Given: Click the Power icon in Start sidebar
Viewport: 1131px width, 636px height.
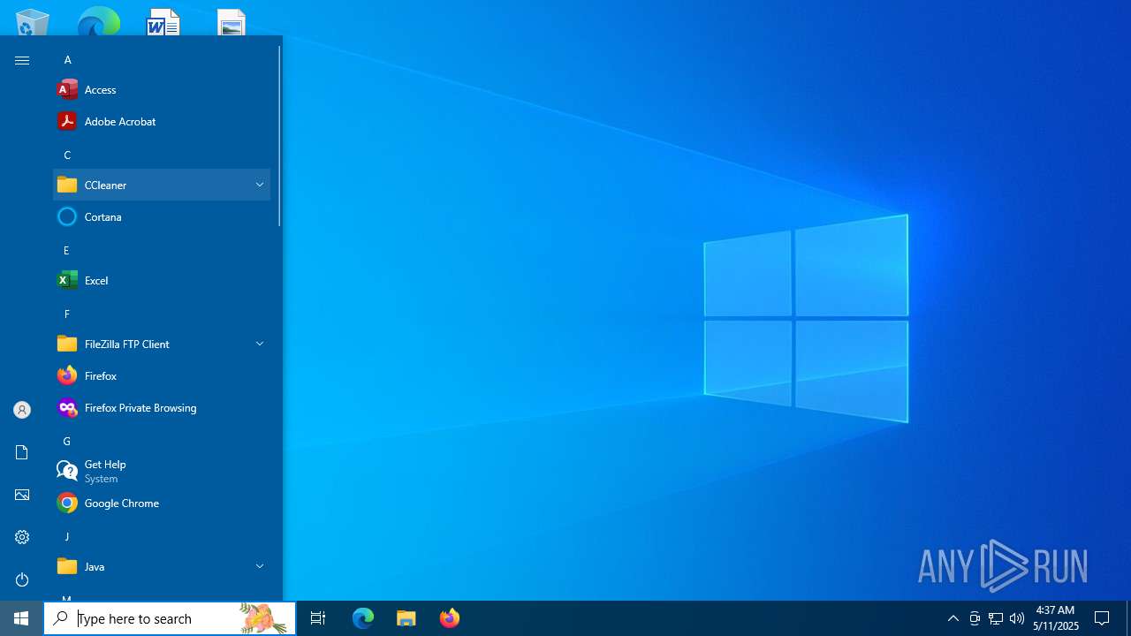Looking at the screenshot, I should 22,579.
